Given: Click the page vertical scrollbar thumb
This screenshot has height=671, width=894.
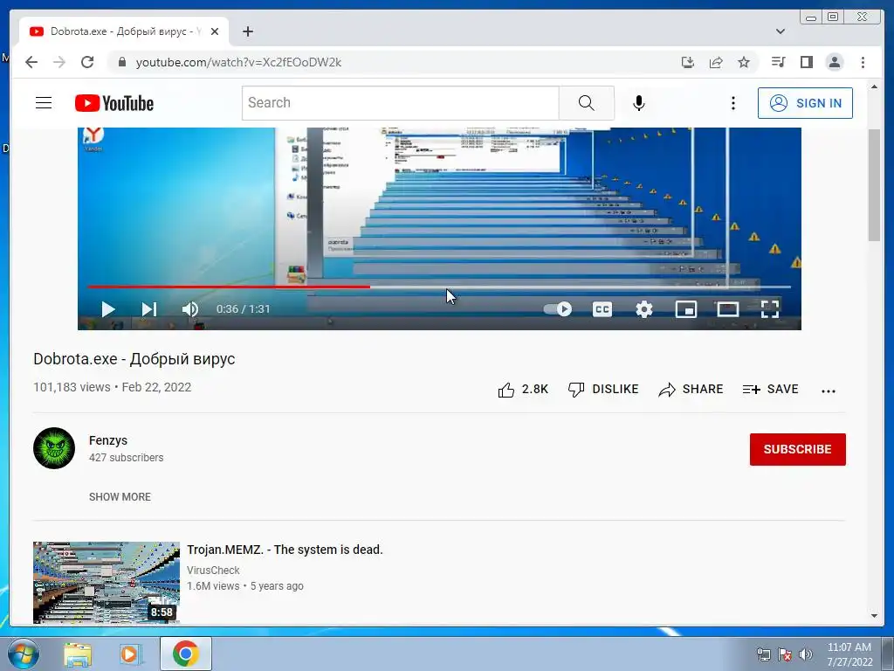Looking at the screenshot, I should point(874,185).
